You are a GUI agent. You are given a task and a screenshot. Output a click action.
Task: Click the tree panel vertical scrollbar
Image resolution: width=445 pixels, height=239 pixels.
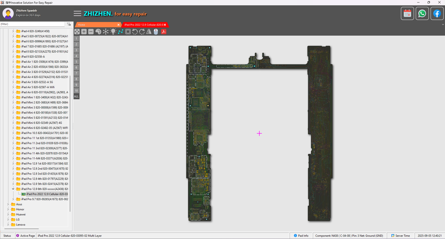tap(70, 144)
